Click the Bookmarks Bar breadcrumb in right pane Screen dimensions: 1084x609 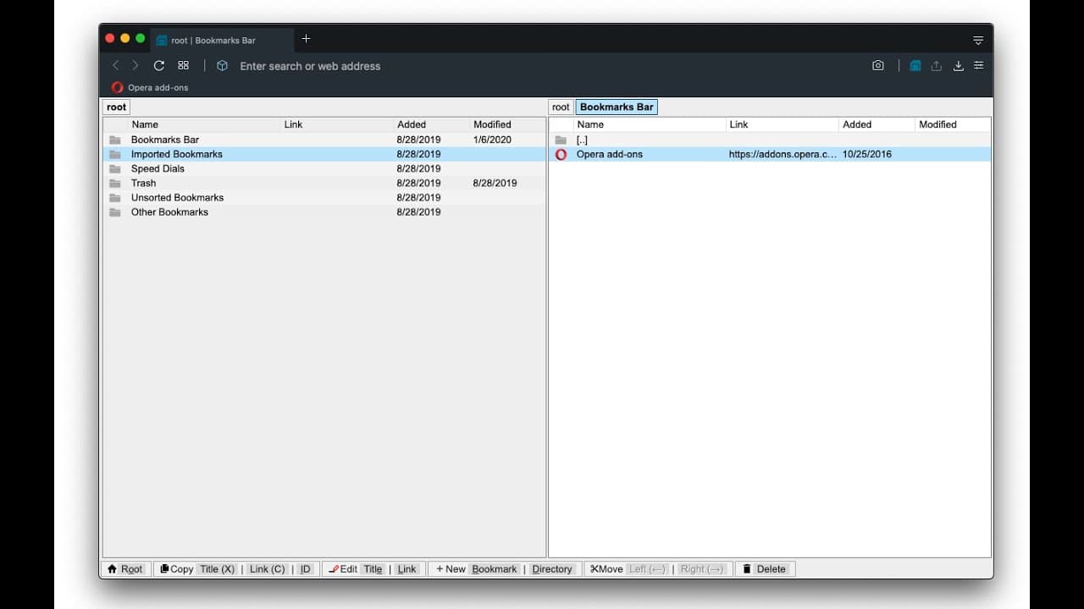[617, 107]
